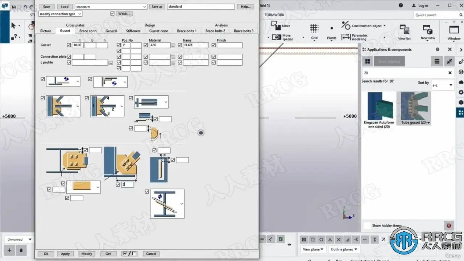Close the Applications & components side panel
The height and width of the screenshot is (261, 464).
click(x=450, y=49)
